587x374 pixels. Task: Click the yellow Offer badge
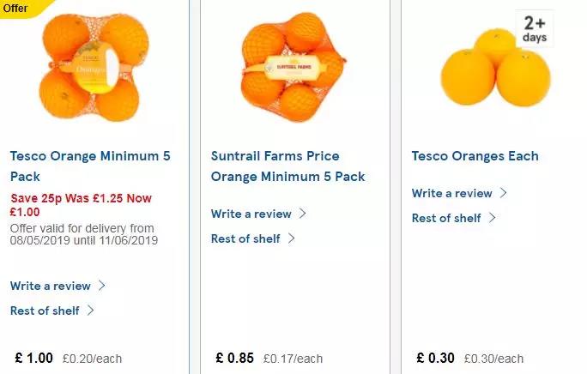(17, 8)
